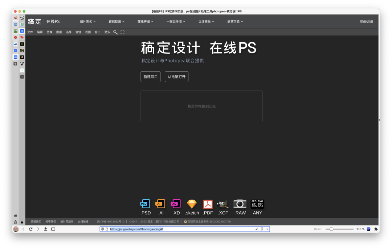Expand the 一键证件照 dropdown
The height and width of the screenshot is (249, 392).
[176, 21]
